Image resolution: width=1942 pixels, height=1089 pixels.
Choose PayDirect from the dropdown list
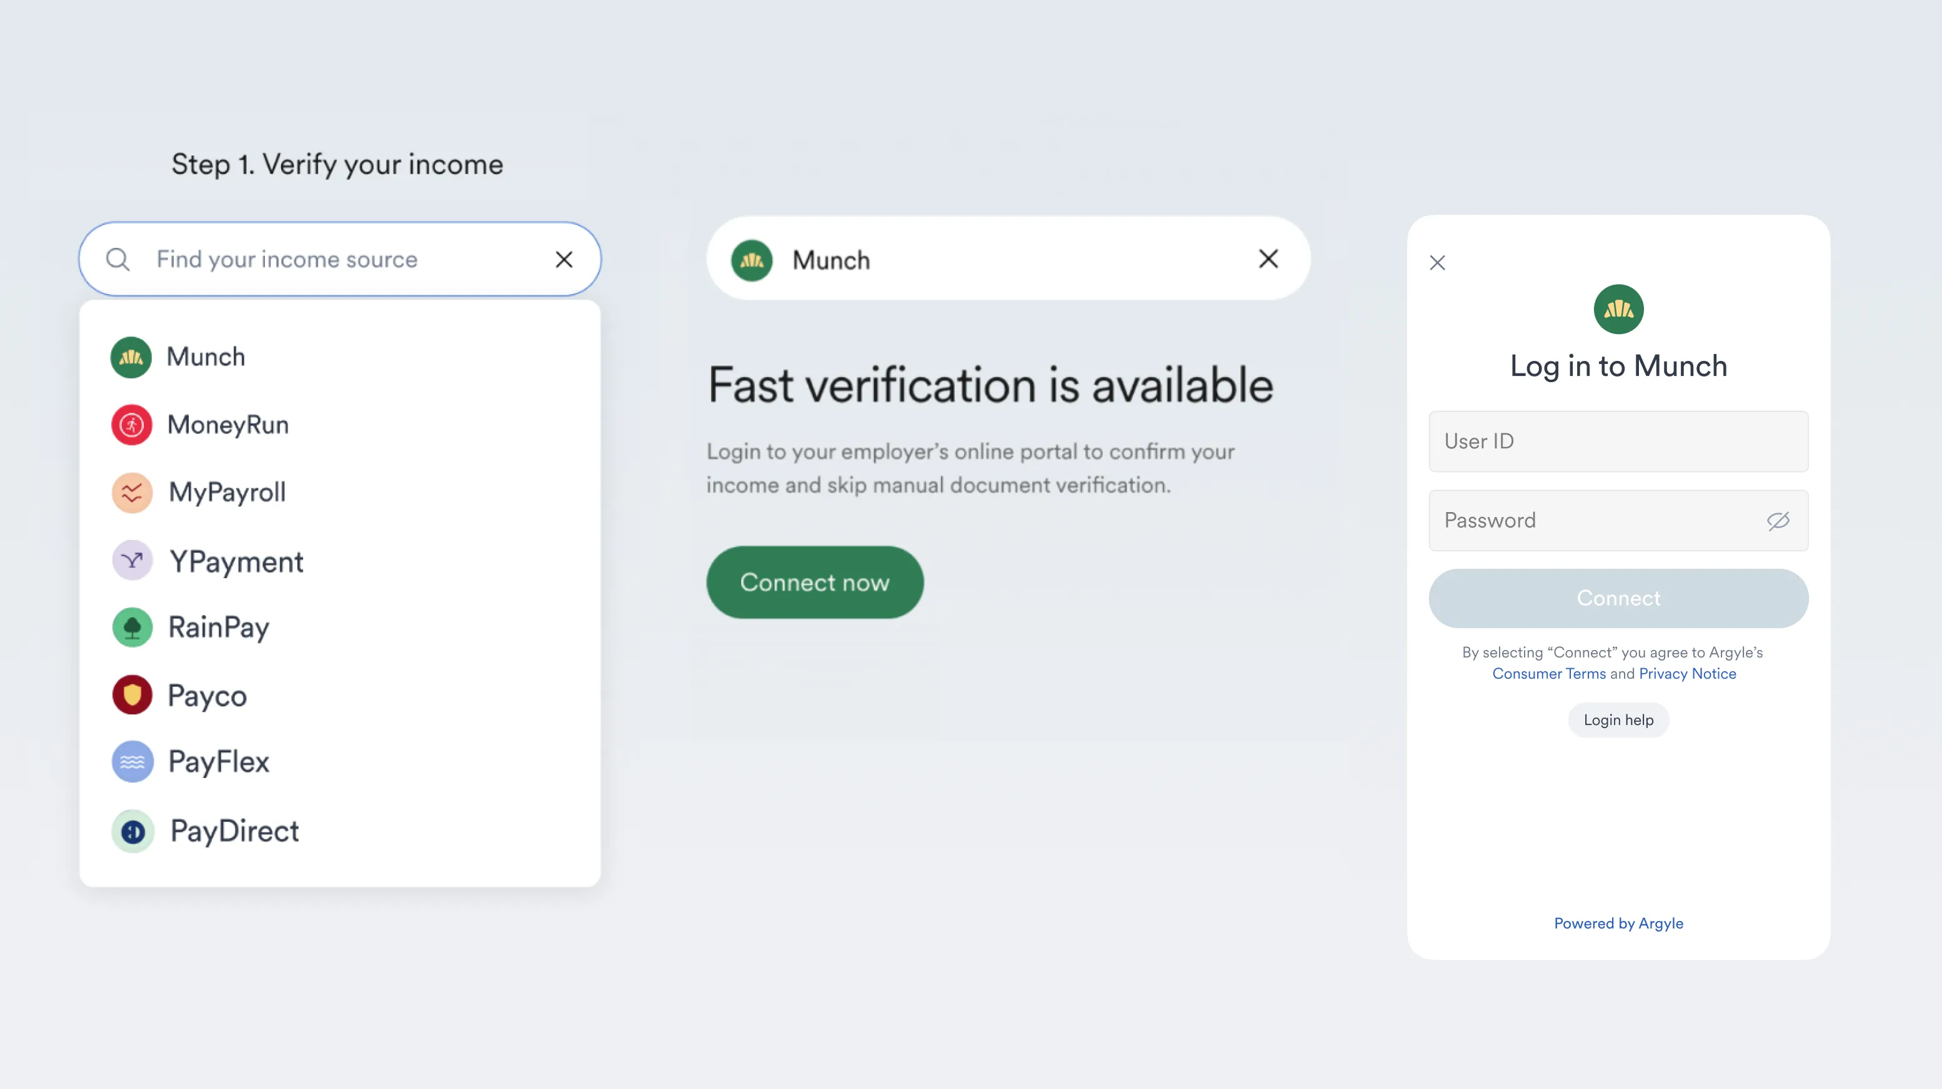234,831
